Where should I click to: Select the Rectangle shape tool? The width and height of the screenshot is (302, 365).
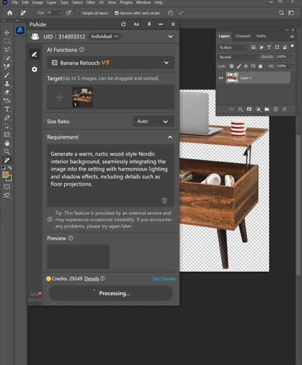coord(7,135)
